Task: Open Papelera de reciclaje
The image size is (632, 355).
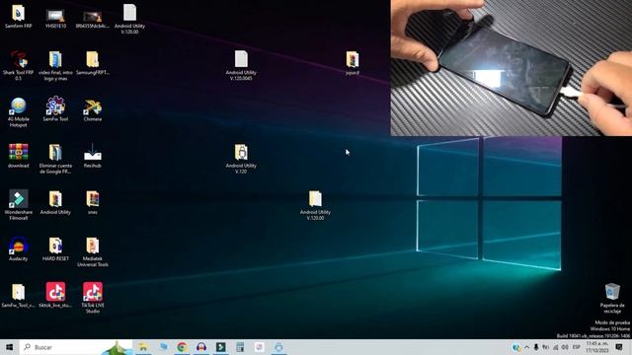Action: pos(612,298)
